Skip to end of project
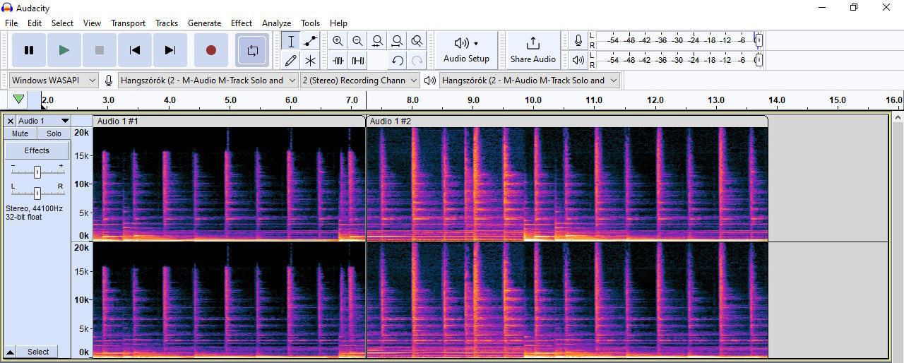Viewport: 904px width, 363px height. (170, 50)
